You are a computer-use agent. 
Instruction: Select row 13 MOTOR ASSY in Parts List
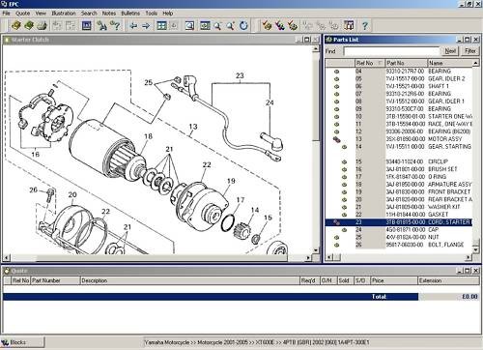[399, 139]
